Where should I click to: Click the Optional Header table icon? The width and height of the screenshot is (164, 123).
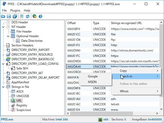[x=13, y=36]
